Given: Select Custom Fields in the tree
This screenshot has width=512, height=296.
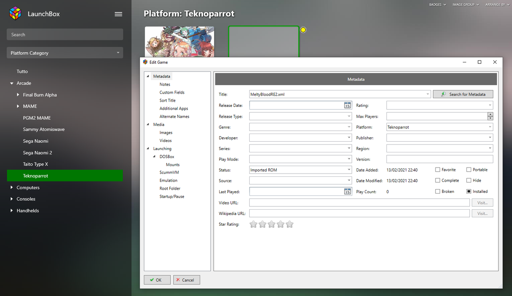Looking at the screenshot, I should 172,92.
